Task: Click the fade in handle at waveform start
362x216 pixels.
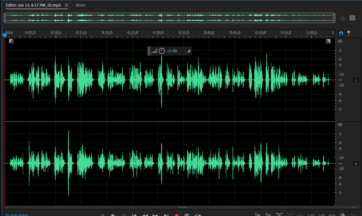Action: 11,41
